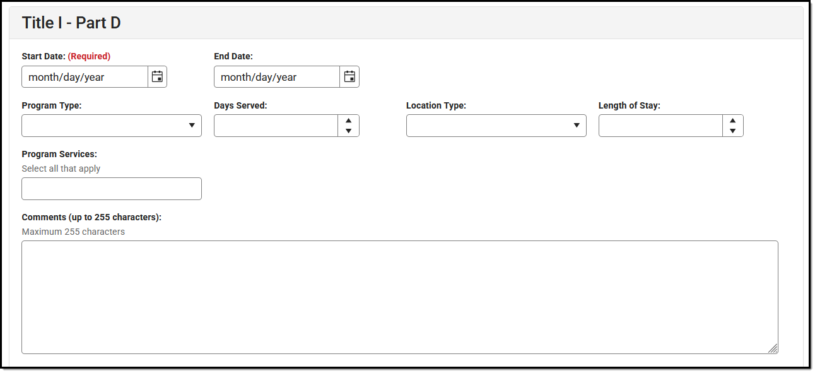This screenshot has height=373, width=815.
Task: Open the Location Type dropdown
Action: click(496, 126)
